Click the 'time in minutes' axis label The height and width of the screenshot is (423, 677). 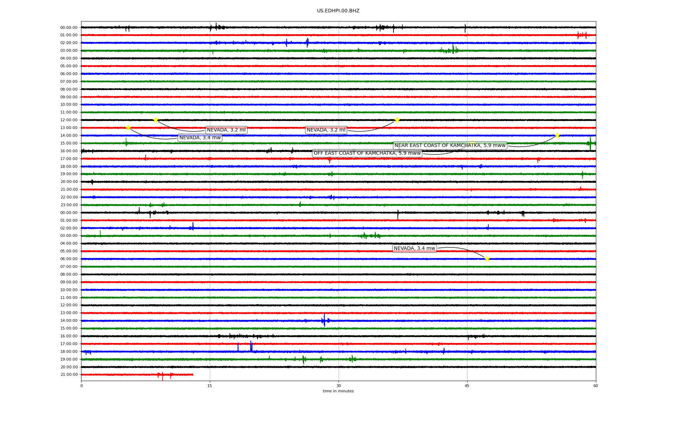pyautogui.click(x=338, y=391)
